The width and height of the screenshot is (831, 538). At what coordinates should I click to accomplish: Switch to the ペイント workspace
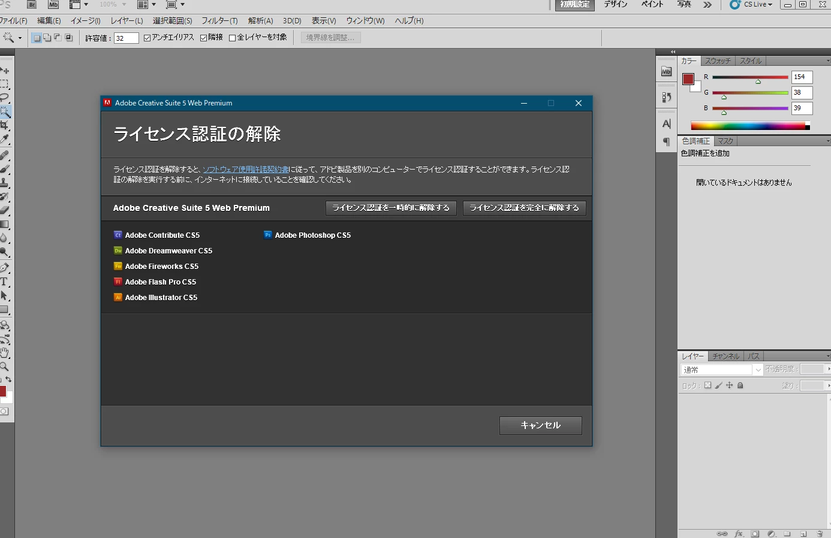click(652, 5)
